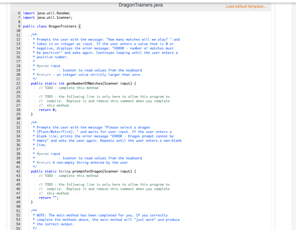Click the getNumberOfMatches method signature
The width and height of the screenshot is (296, 230).
click(x=84, y=83)
